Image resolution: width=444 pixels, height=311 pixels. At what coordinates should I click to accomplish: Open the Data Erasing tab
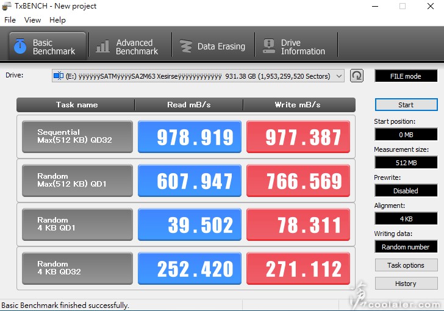[x=213, y=46]
